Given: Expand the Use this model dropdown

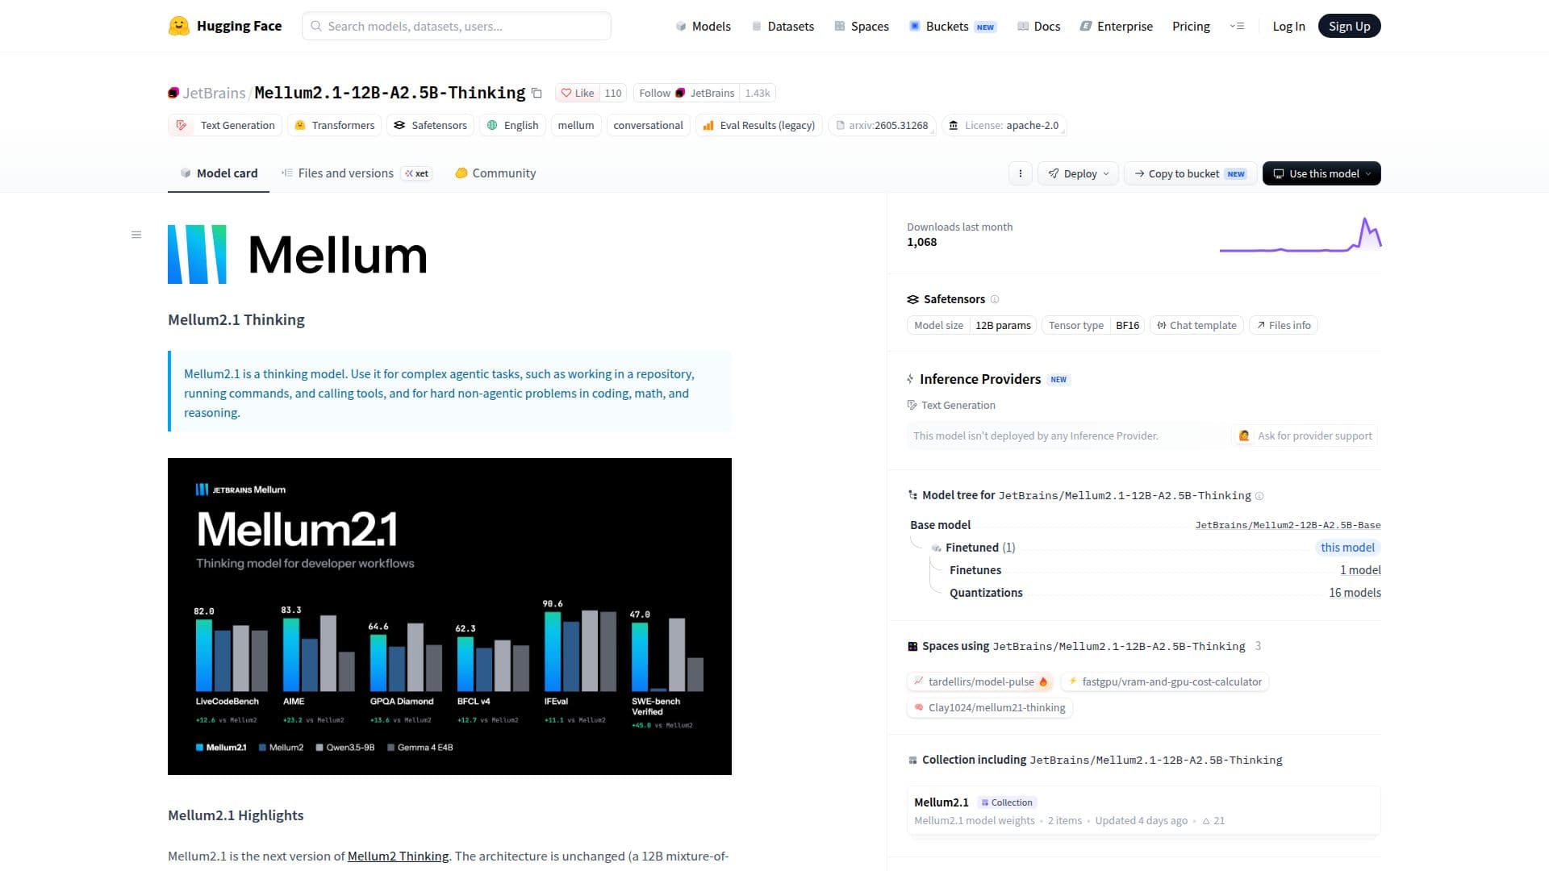Looking at the screenshot, I should [x=1321, y=173].
